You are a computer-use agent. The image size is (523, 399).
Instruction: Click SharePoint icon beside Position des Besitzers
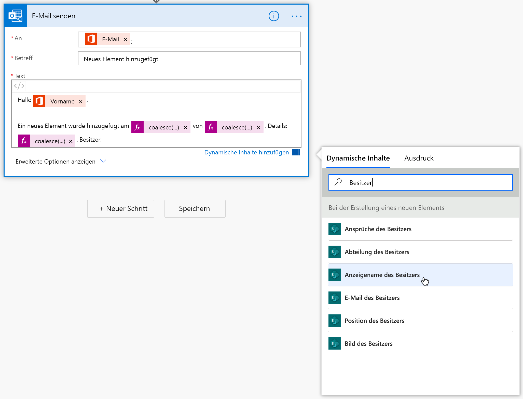335,321
